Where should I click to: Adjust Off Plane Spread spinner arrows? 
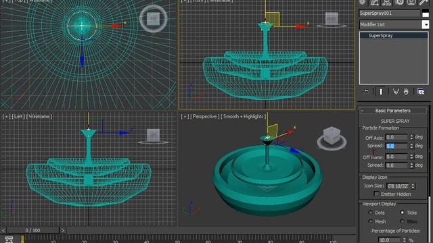pos(411,165)
